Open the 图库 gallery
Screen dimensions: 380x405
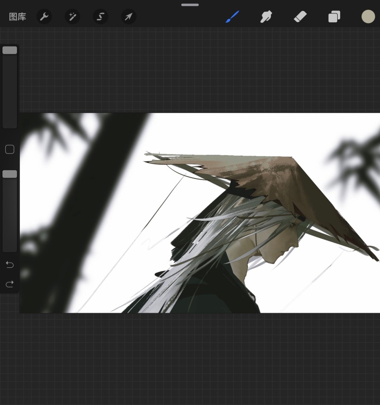pyautogui.click(x=18, y=17)
